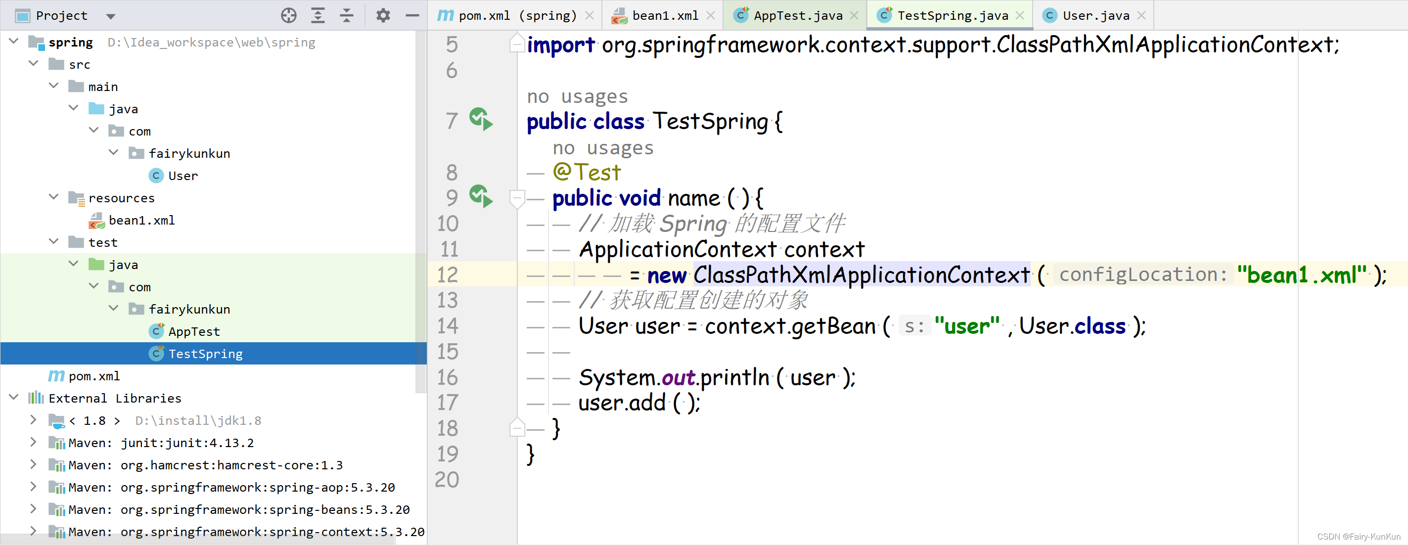Viewport: 1408px width, 546px height.
Task: Collapse the spring project root node
Action: point(14,41)
